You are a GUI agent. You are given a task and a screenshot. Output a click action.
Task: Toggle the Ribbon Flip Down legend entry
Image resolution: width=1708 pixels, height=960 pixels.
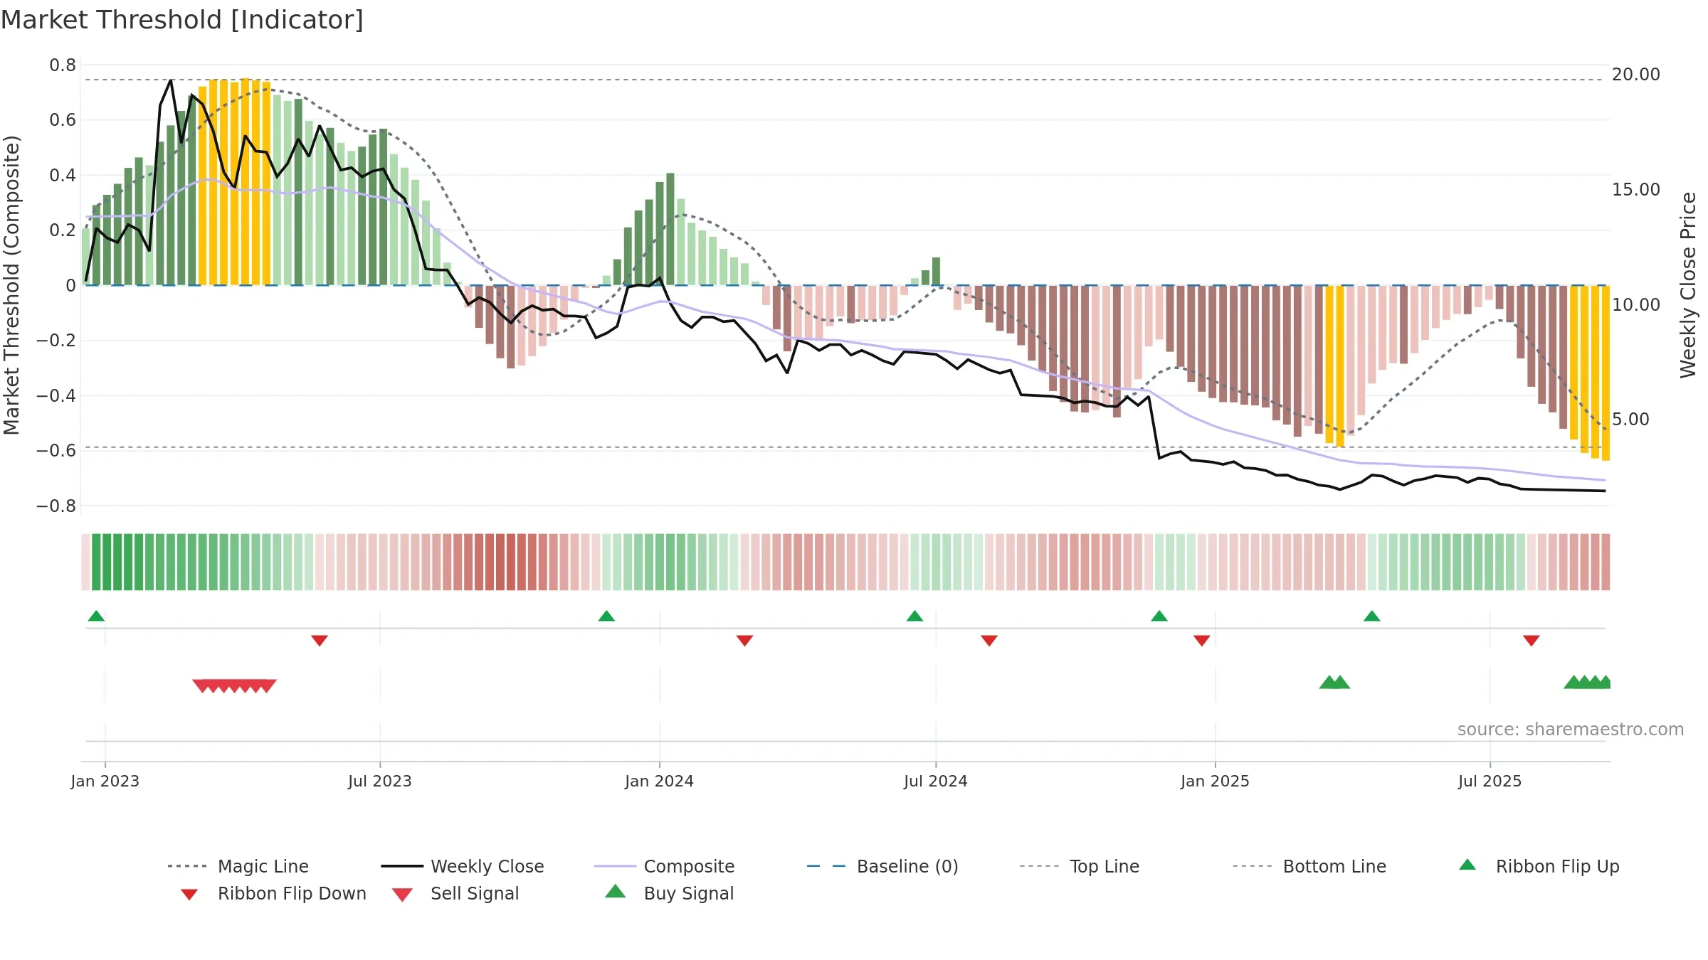click(273, 893)
